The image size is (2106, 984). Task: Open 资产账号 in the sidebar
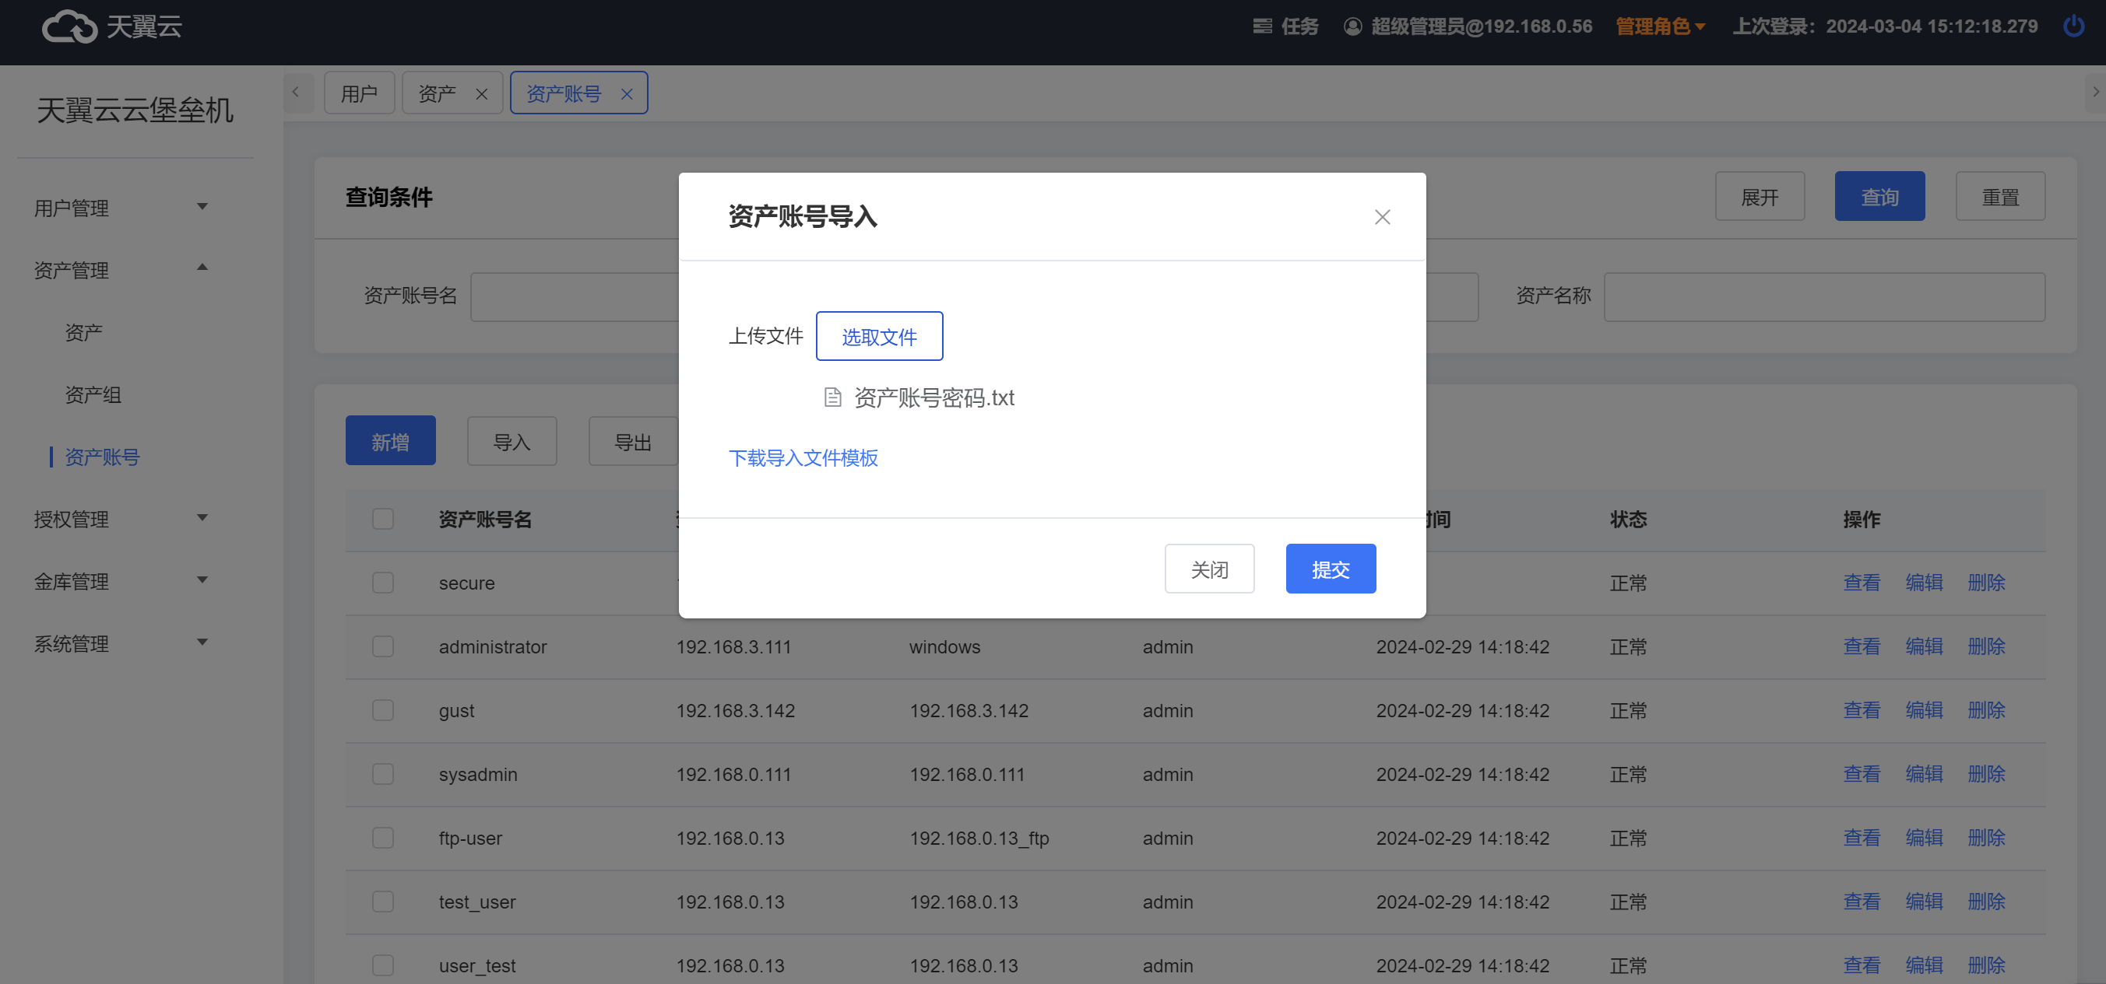[x=102, y=457]
